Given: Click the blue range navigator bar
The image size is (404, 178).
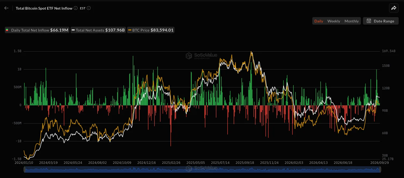Looking at the screenshot, I should (202, 169).
